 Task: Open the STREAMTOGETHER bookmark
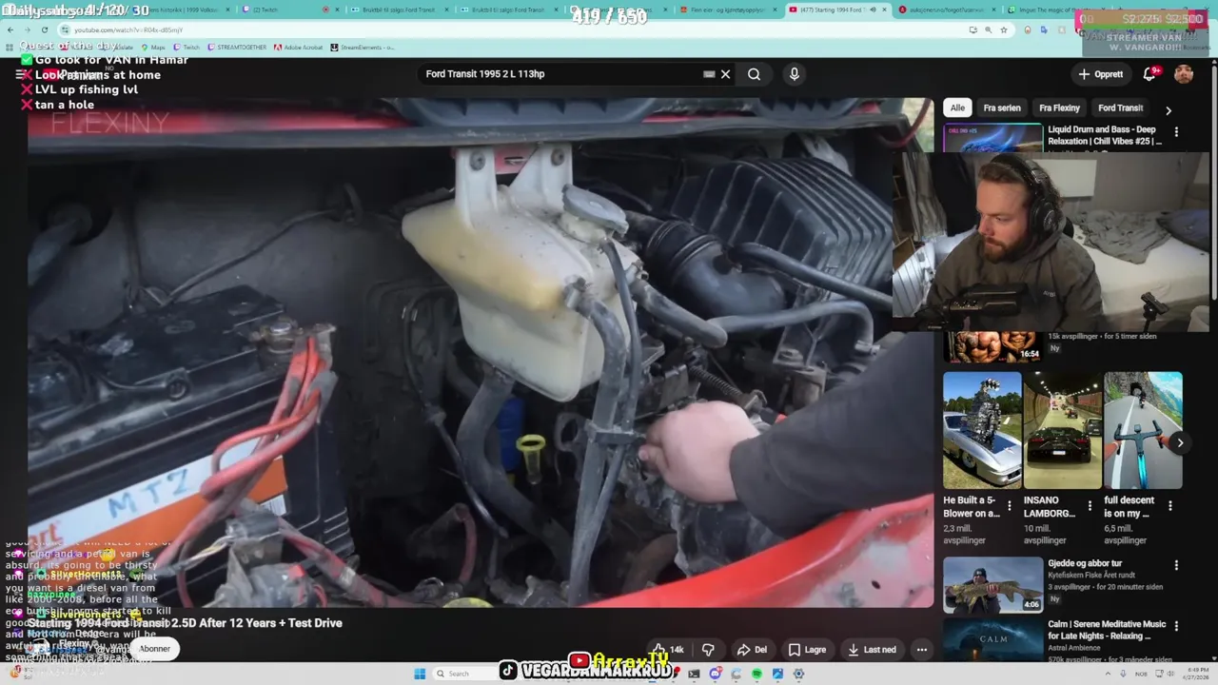coord(237,47)
